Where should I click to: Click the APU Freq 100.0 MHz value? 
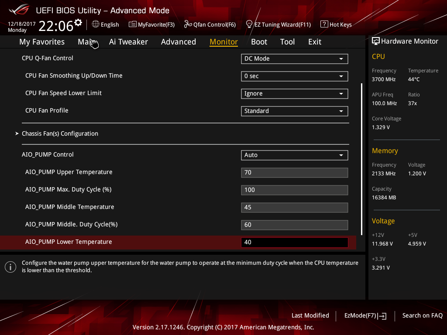click(384, 103)
